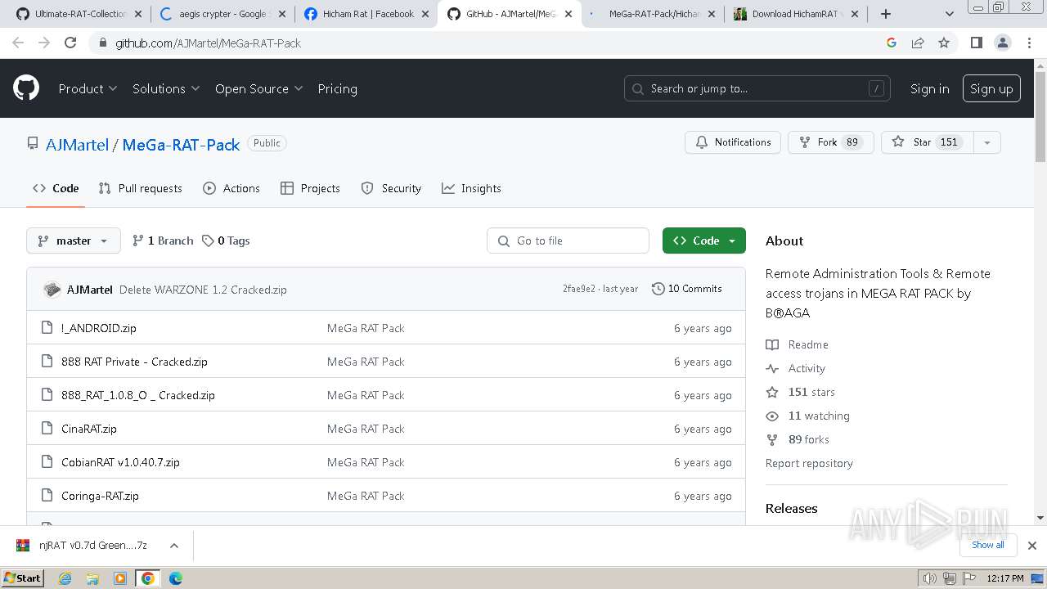
Task: Reload the page with the refresh icon
Action: pos(70,43)
